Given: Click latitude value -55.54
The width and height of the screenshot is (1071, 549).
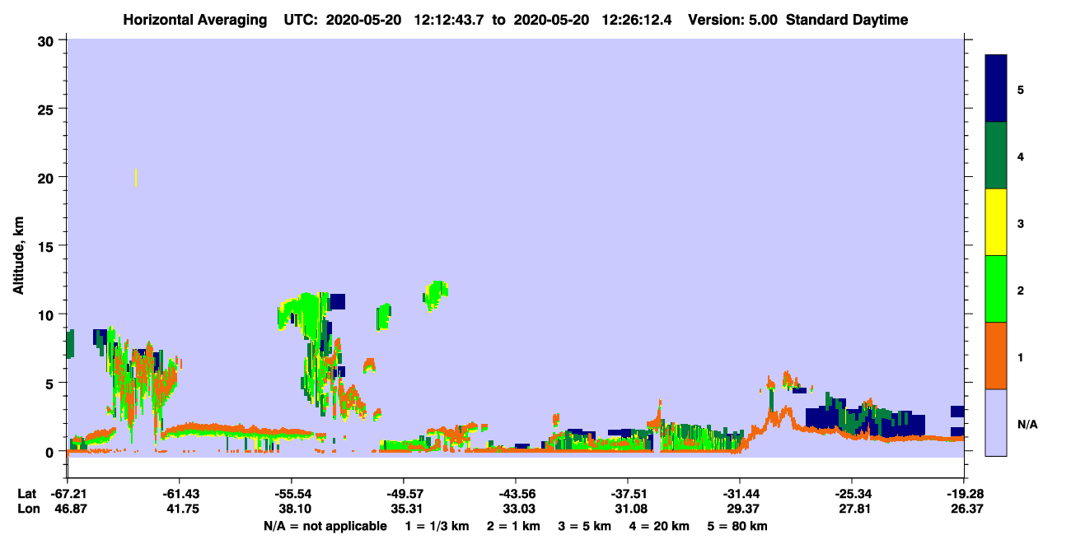Looking at the screenshot, I should point(292,493).
